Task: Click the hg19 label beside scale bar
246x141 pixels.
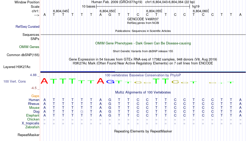Action: coord(196,6)
